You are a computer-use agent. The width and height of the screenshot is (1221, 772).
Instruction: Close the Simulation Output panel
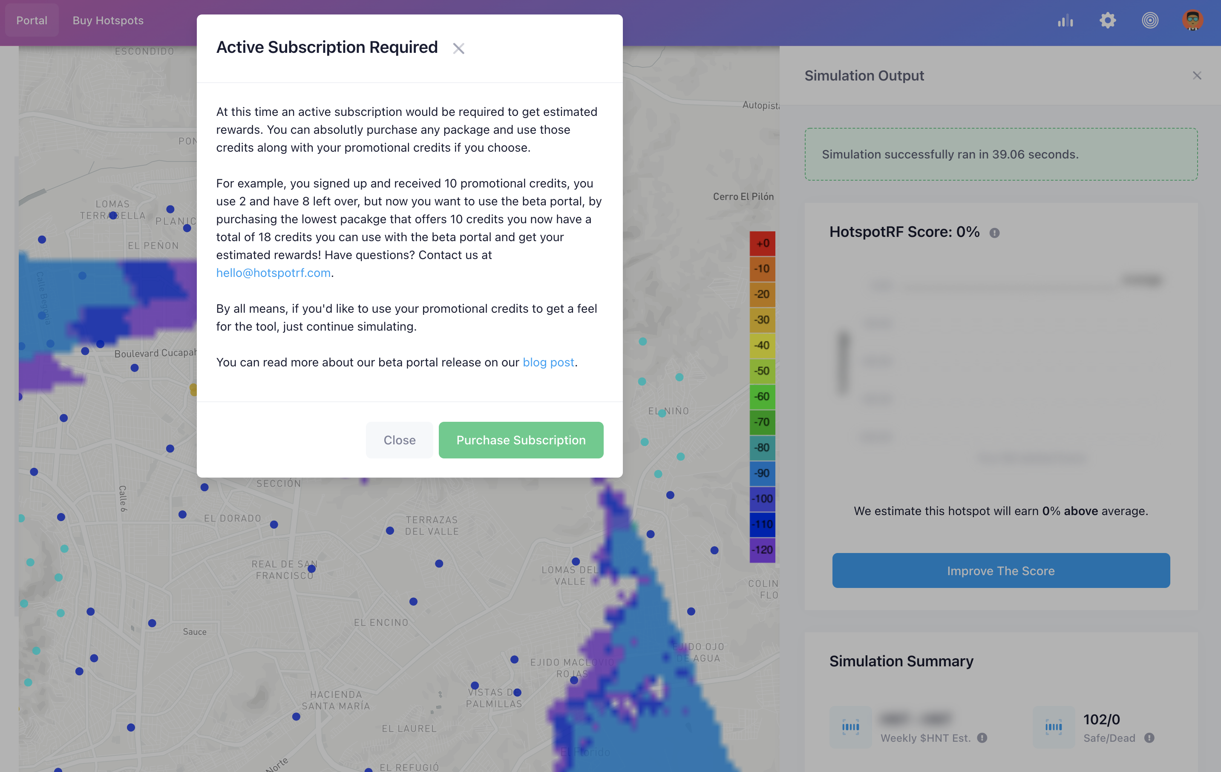pyautogui.click(x=1197, y=75)
